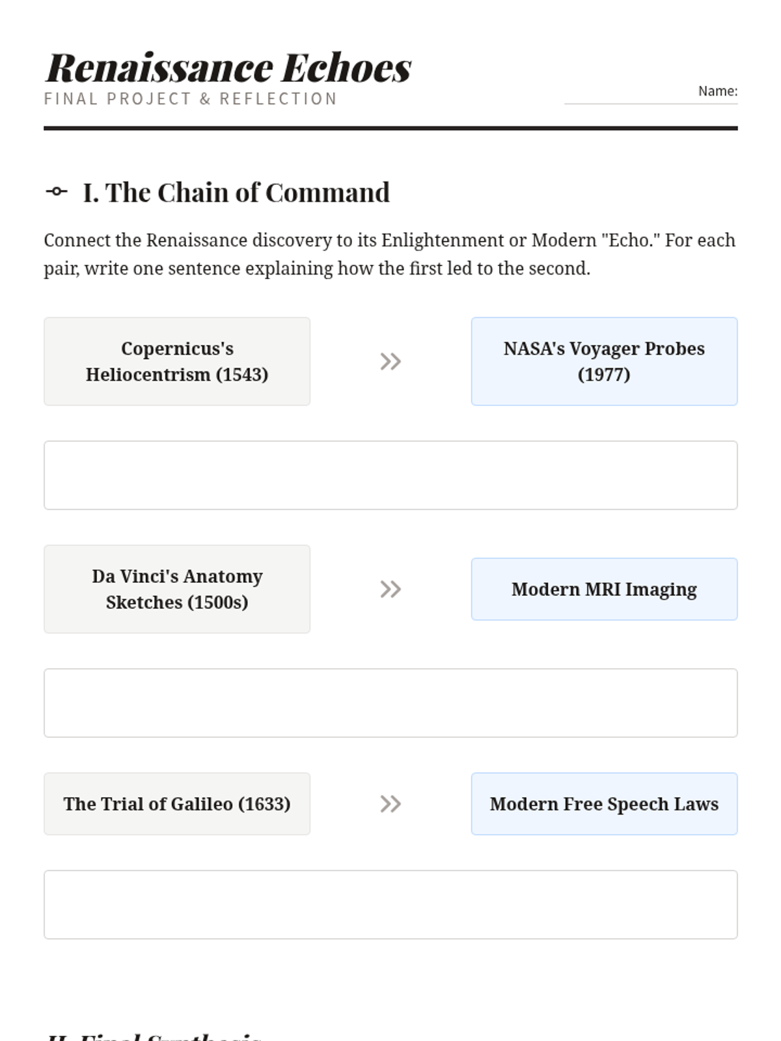Click the Final Project & Reflection subtitle

(x=191, y=99)
